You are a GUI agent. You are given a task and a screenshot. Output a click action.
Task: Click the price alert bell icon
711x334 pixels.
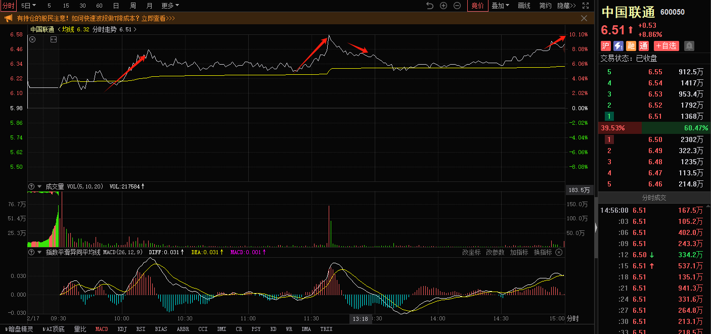(689, 46)
